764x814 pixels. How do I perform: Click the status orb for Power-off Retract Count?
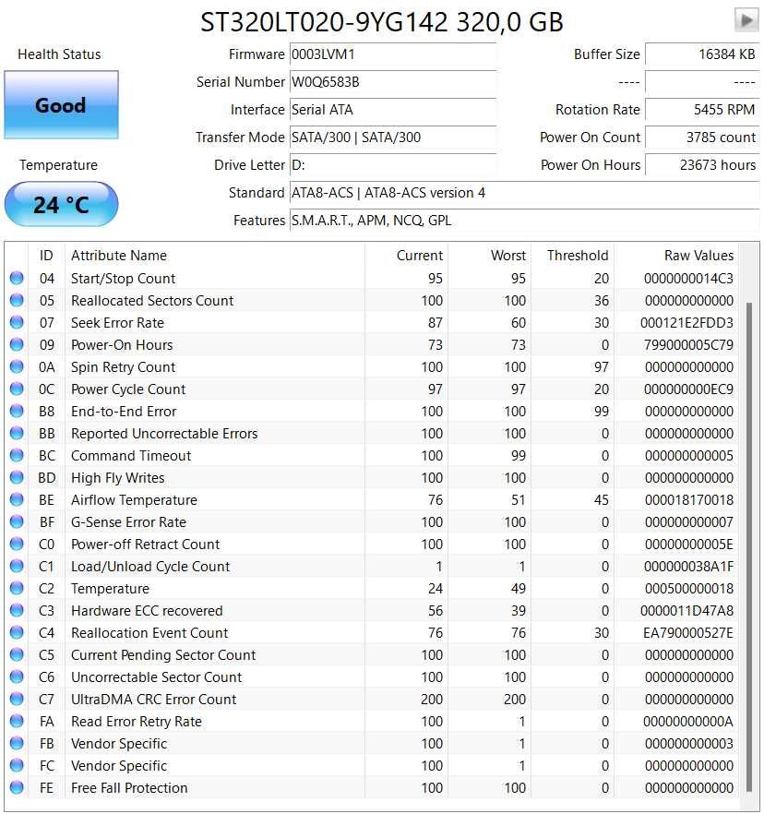click(x=17, y=544)
